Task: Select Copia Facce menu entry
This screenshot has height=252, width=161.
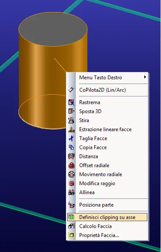Action: [x=107, y=147]
